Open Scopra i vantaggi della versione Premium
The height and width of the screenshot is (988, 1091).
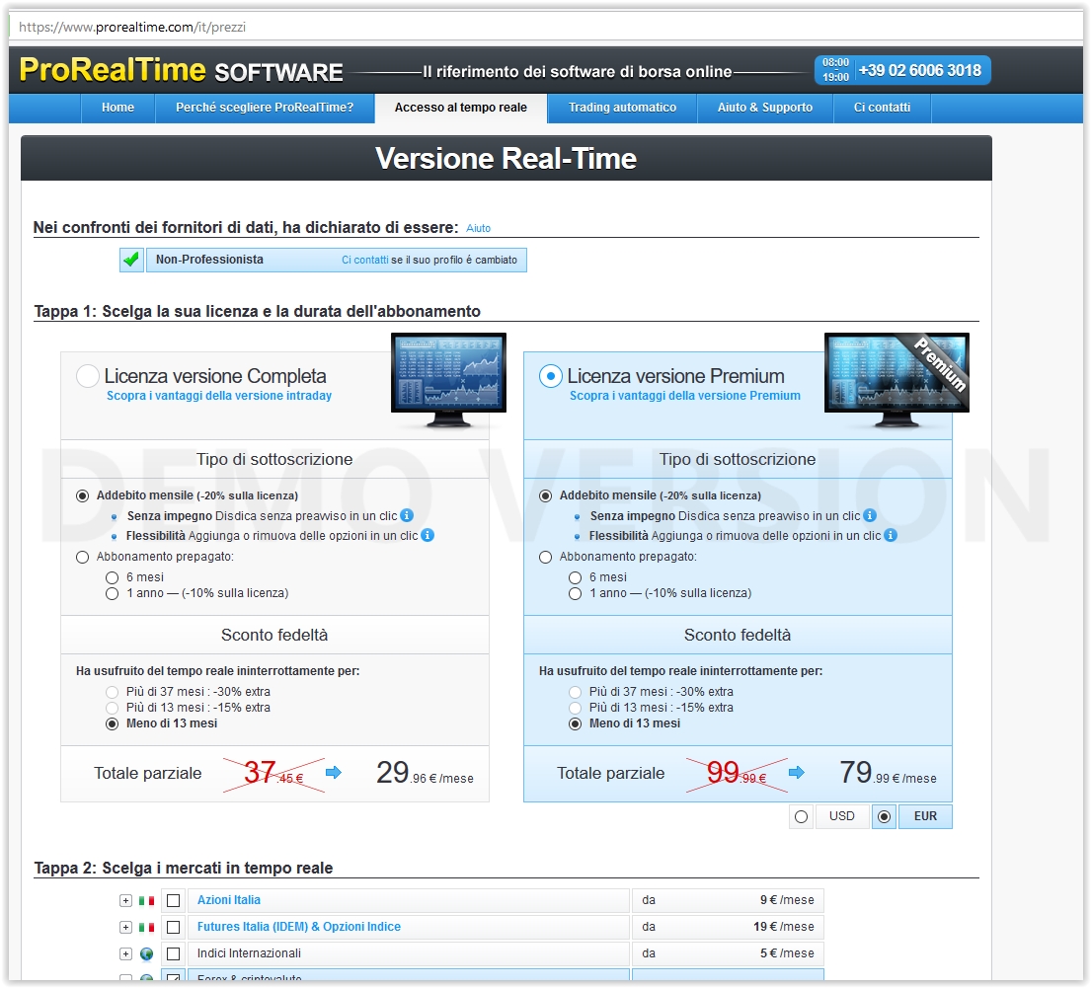coord(684,396)
